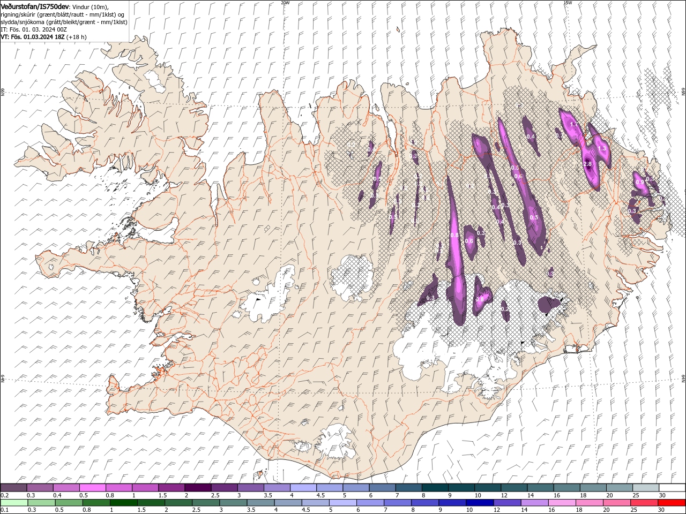Screen dimensions: 686x514
Task: Select the white 30 swatch in upper scale
Action: (x=672, y=488)
